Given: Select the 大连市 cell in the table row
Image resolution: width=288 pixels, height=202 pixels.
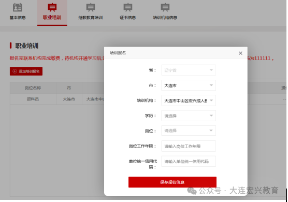Looking at the screenshot, I should [x=69, y=99].
